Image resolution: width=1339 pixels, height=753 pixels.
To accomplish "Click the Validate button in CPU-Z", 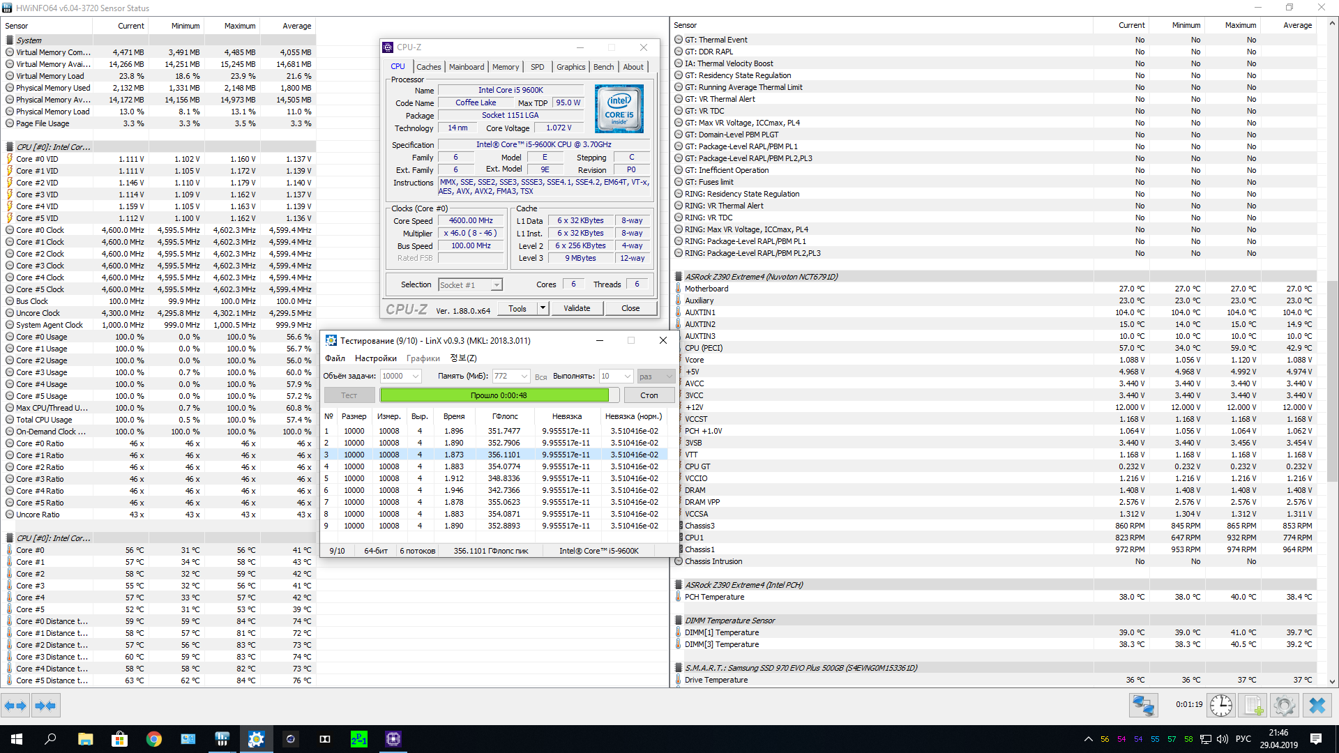I will (x=577, y=308).
